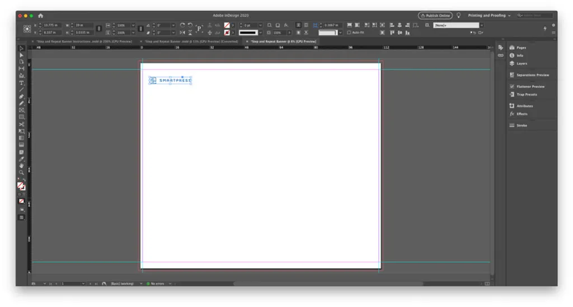Open the Pages panel

click(521, 48)
